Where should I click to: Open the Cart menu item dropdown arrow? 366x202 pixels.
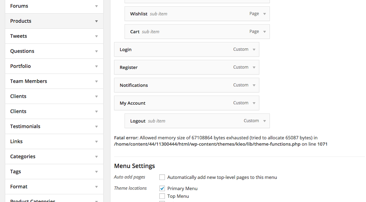coord(264,32)
